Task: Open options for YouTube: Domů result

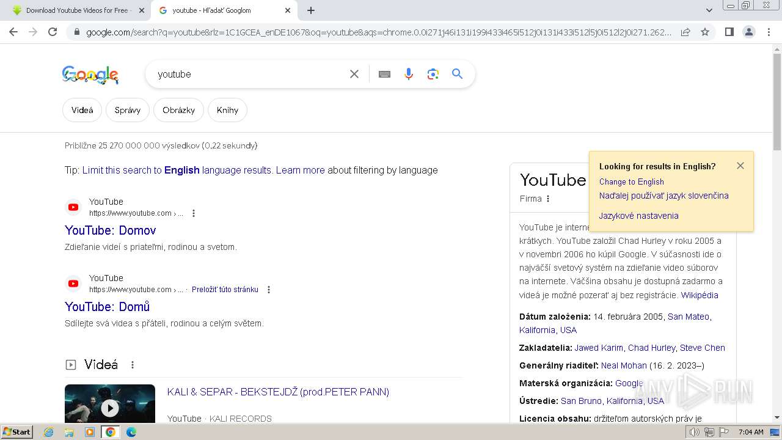Action: point(268,290)
